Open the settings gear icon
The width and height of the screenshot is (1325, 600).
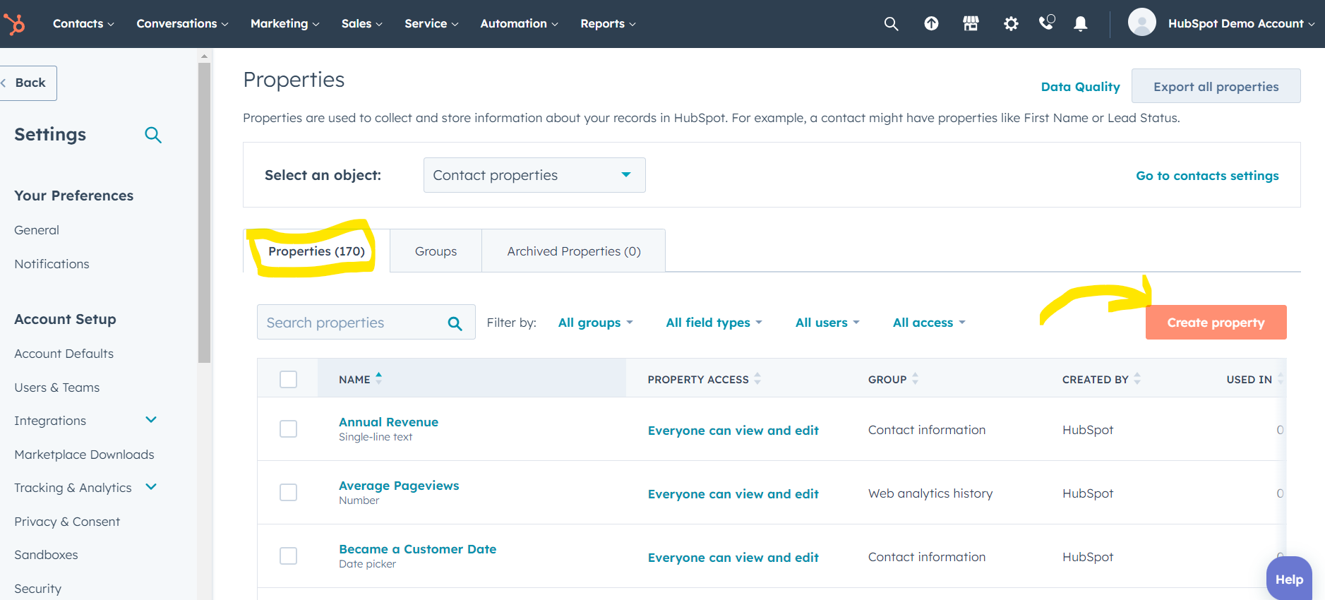coord(1011,24)
